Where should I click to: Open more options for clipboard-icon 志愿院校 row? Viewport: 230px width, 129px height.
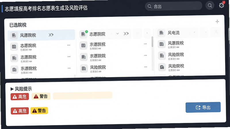pyautogui.click(x=69, y=57)
